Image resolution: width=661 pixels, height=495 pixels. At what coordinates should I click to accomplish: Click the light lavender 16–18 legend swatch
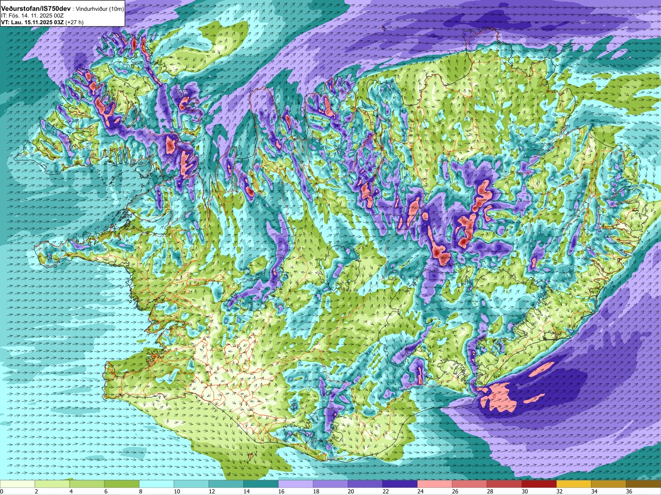click(x=295, y=484)
